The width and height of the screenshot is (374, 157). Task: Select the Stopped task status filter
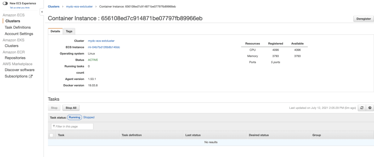click(89, 117)
